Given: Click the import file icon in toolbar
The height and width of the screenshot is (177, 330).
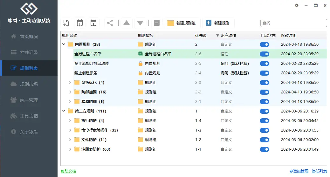Looking at the screenshot, I should tap(66, 23).
